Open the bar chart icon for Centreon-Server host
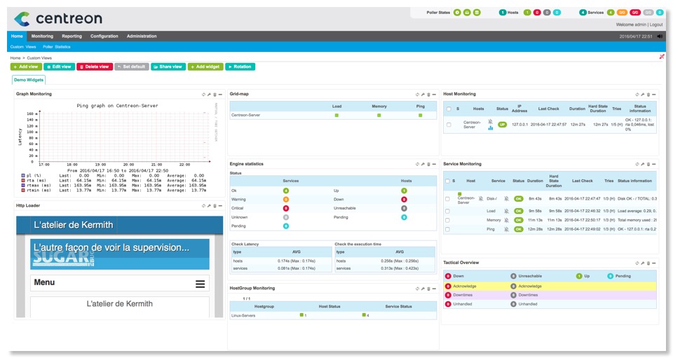673x358 pixels. (x=491, y=128)
